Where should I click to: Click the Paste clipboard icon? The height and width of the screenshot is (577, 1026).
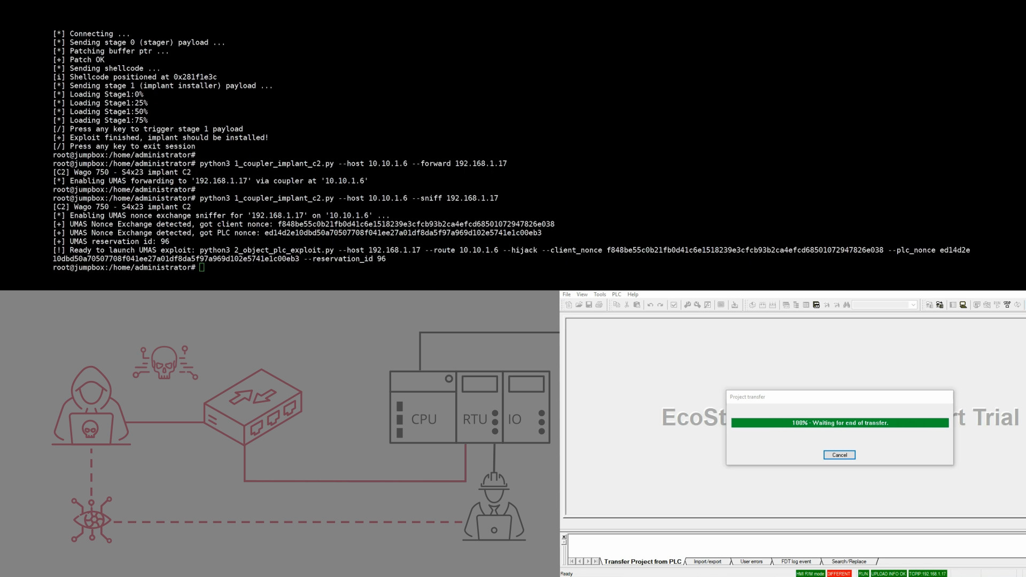point(636,305)
